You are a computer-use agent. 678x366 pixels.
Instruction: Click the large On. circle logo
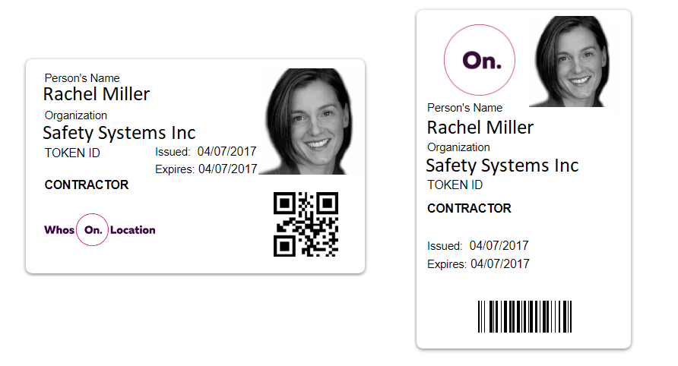(480, 60)
